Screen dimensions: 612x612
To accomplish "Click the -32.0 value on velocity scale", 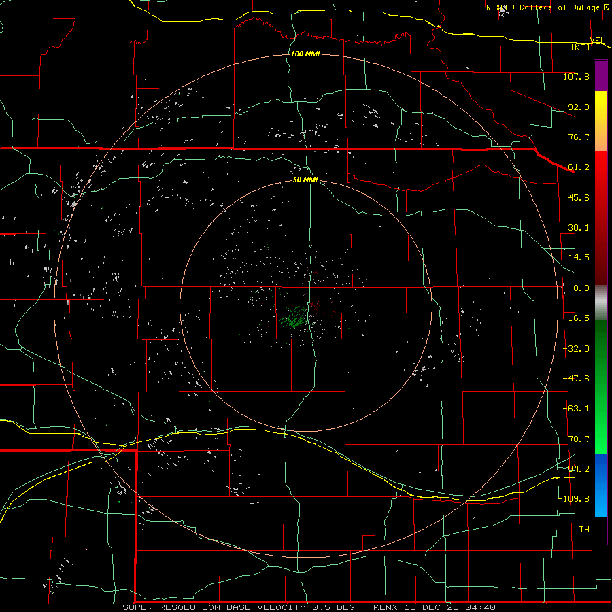I will click(576, 349).
